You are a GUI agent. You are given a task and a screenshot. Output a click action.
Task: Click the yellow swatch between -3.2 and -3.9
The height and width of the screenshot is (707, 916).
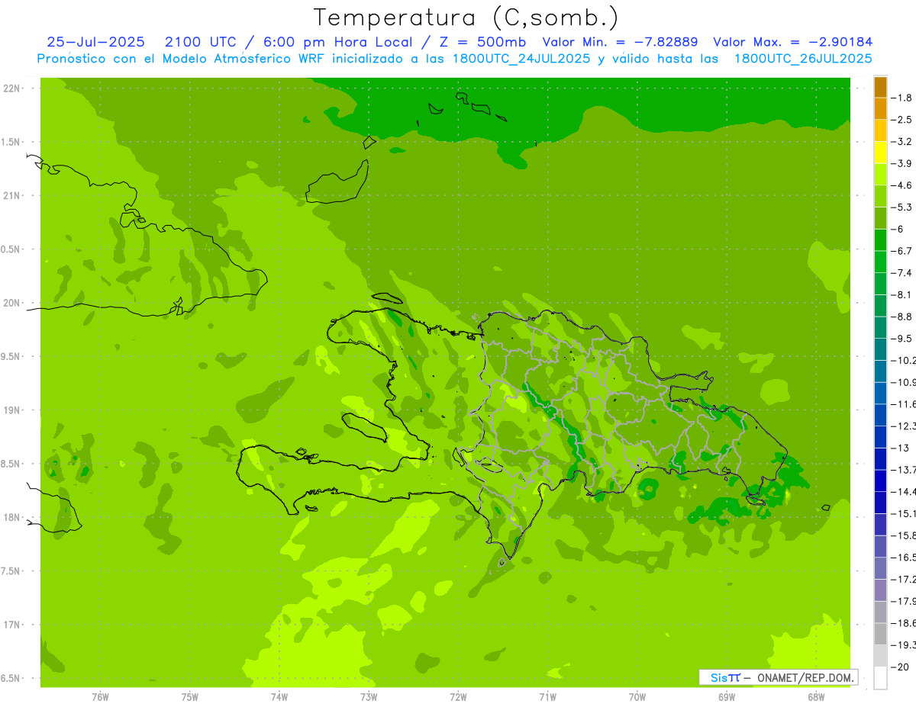tap(880, 153)
